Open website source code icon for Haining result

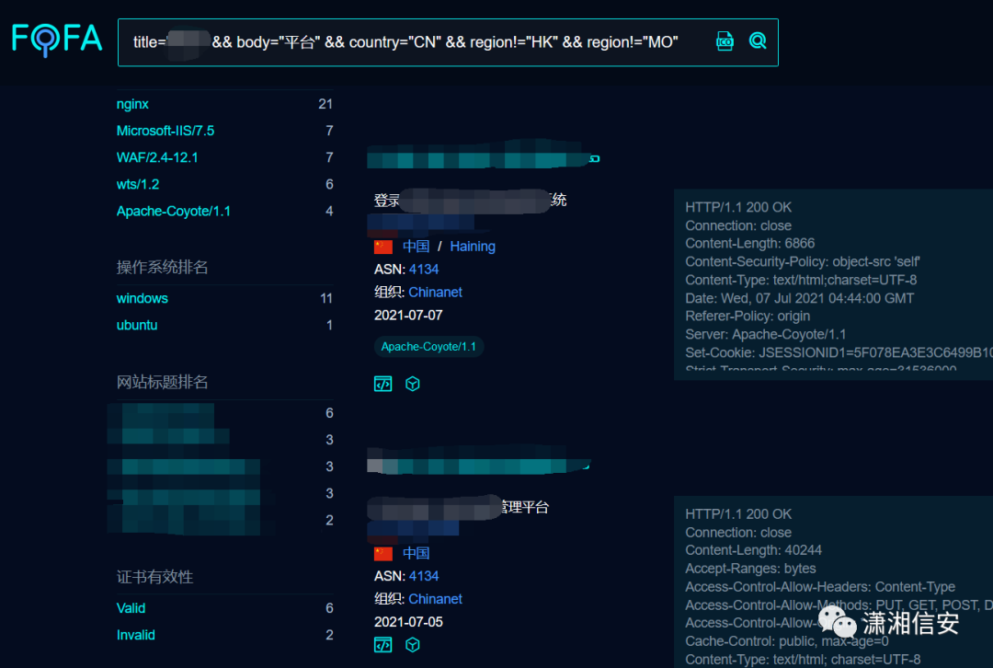[x=383, y=384]
